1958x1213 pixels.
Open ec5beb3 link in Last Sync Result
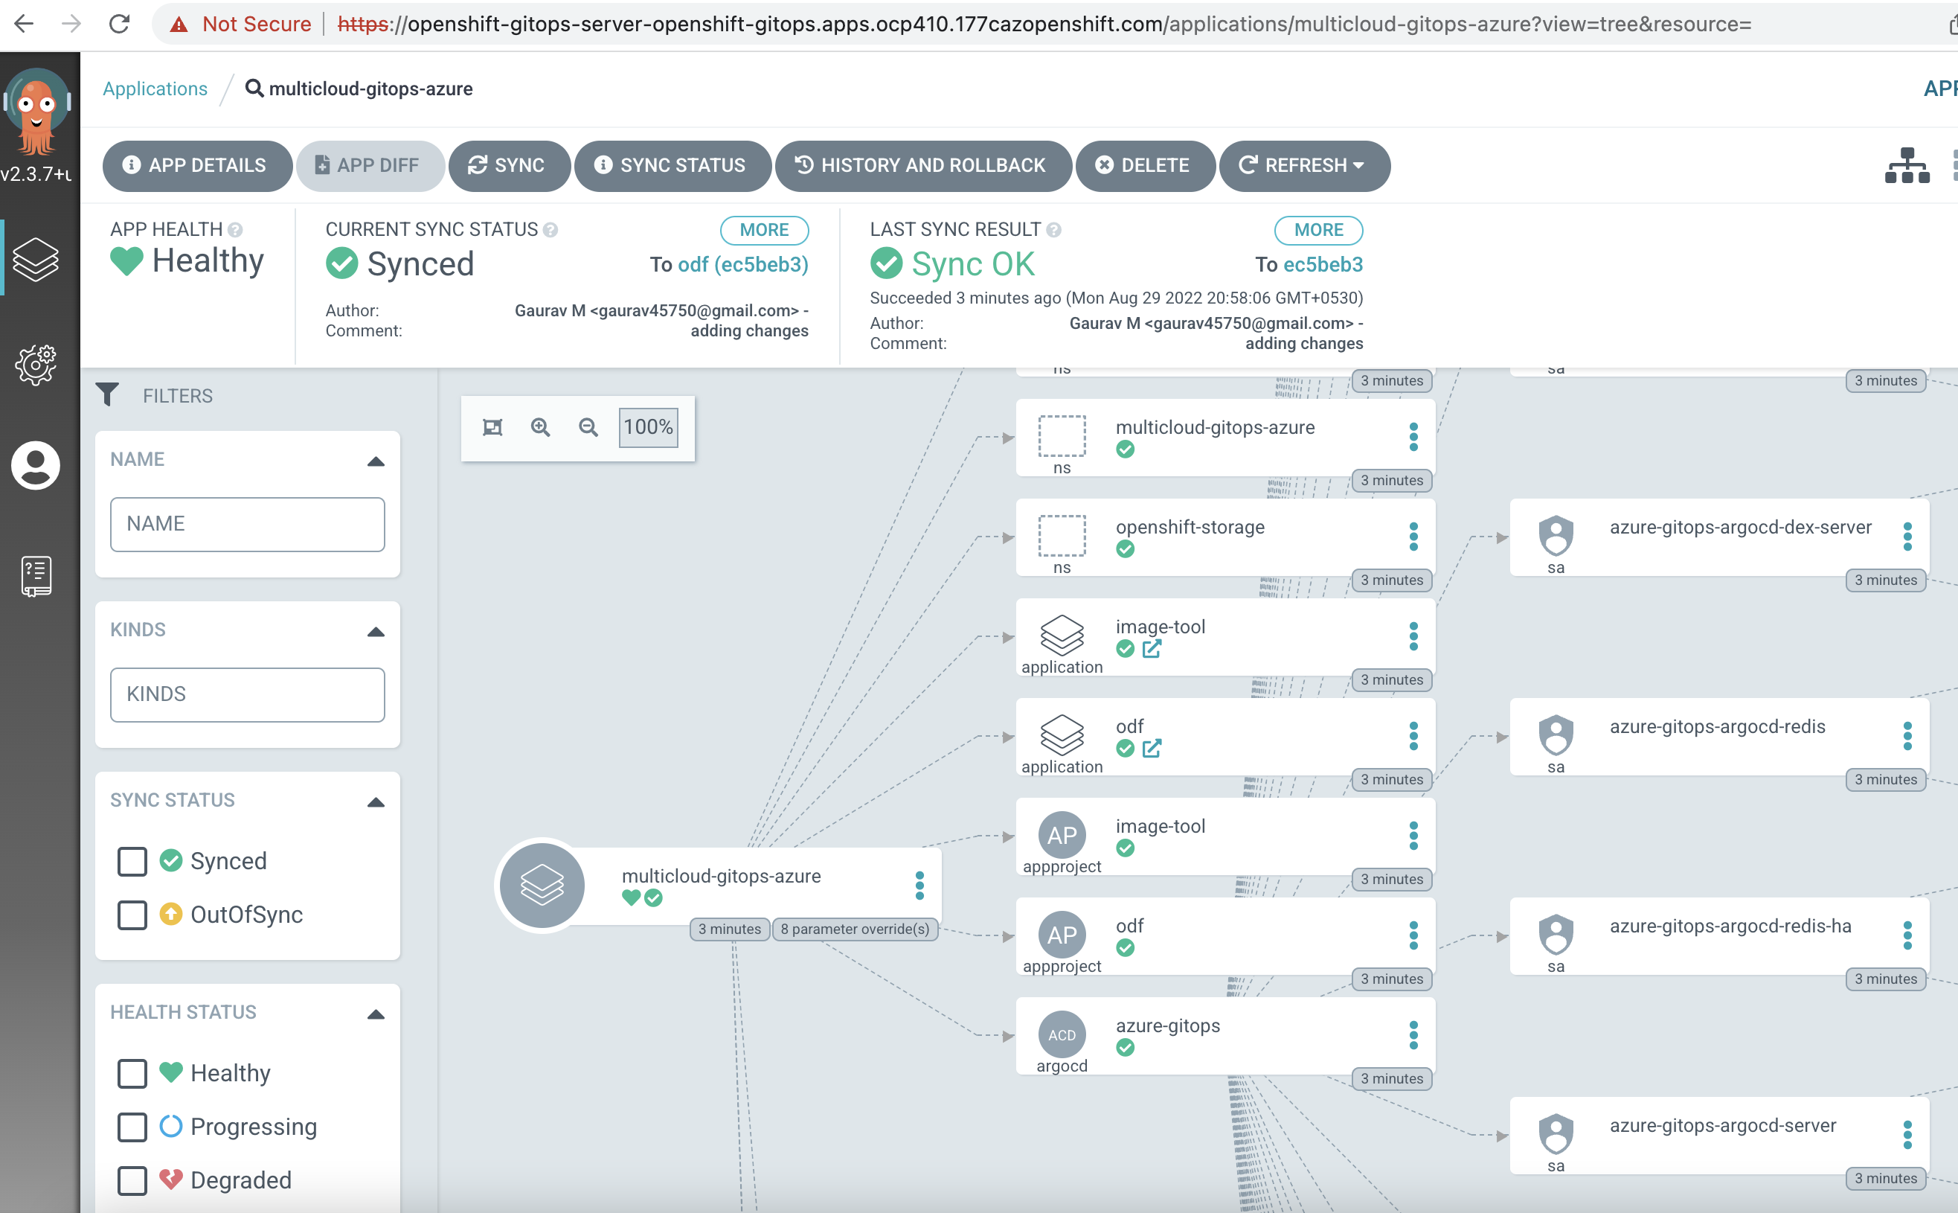(x=1323, y=265)
